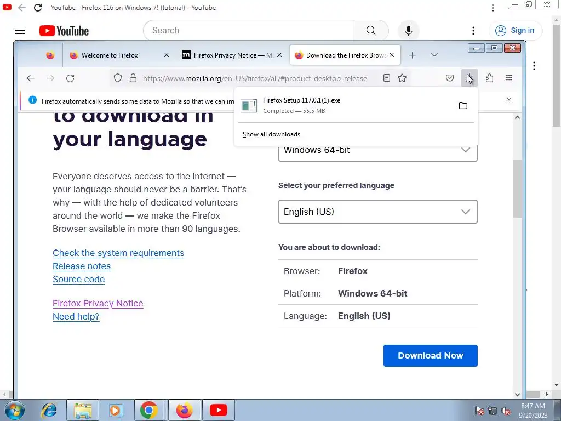Switch to YouTube app in taskbar

click(218, 410)
